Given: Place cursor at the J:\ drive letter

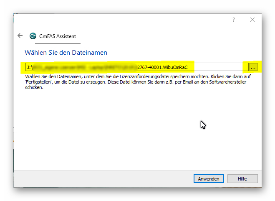Looking at the screenshot, I should point(29,67).
